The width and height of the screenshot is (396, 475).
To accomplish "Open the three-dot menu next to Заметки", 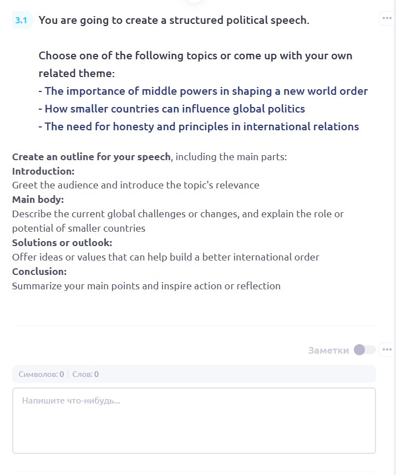I will pos(387,350).
